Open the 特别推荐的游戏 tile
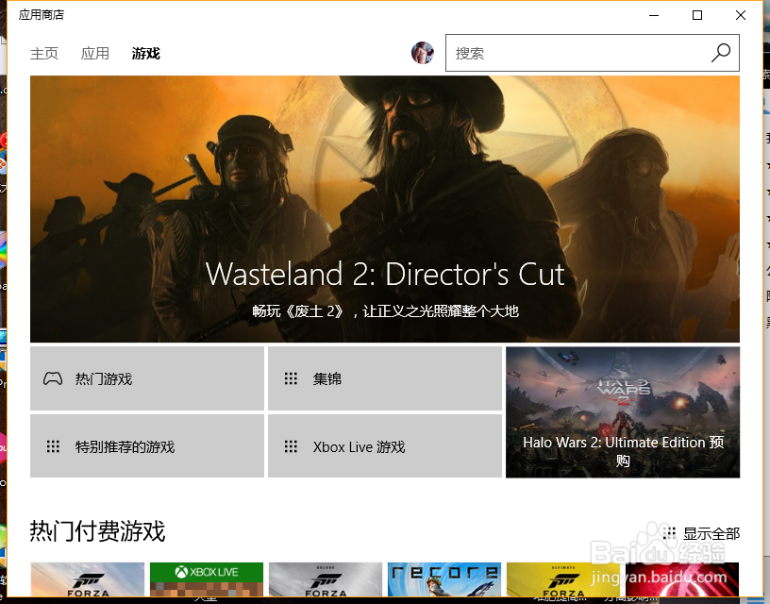This screenshot has width=770, height=604. pyautogui.click(x=147, y=445)
